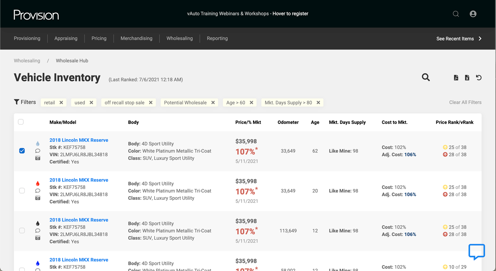Uncheck the first vehicle row checkbox
The image size is (496, 271).
tap(22, 151)
